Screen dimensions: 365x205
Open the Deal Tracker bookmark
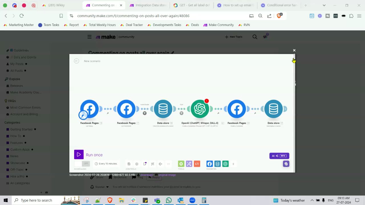(x=131, y=25)
